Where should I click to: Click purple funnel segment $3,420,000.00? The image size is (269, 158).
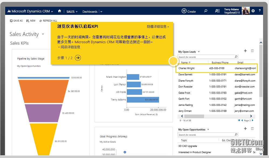(x=43, y=113)
